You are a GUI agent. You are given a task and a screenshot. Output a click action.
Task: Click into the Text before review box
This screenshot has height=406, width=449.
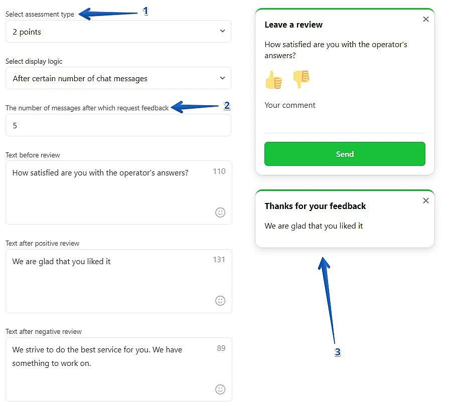(x=110, y=193)
